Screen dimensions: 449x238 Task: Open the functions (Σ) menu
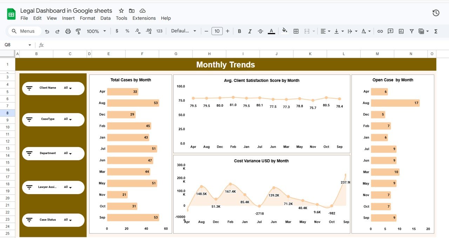[x=435, y=31]
